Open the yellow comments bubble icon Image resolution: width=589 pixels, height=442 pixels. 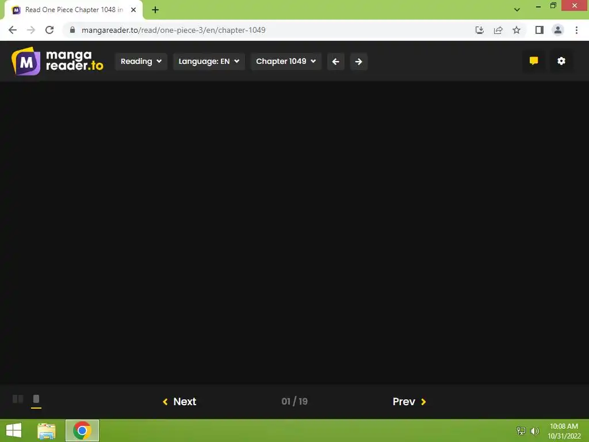pos(534,61)
